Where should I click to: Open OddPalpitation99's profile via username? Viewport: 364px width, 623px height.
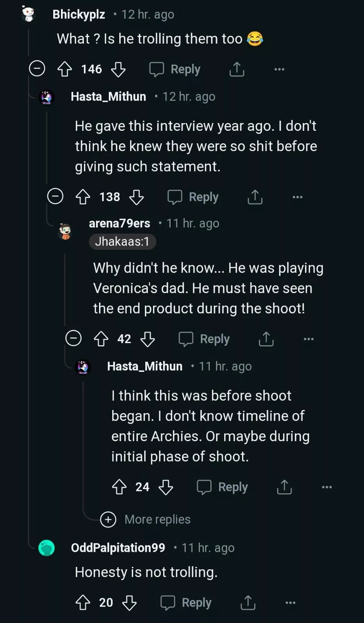[x=118, y=548]
